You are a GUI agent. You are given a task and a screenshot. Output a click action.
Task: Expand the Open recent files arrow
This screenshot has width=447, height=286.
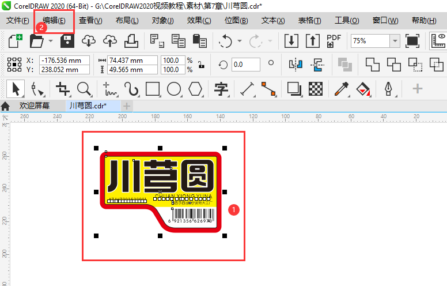tap(51, 41)
